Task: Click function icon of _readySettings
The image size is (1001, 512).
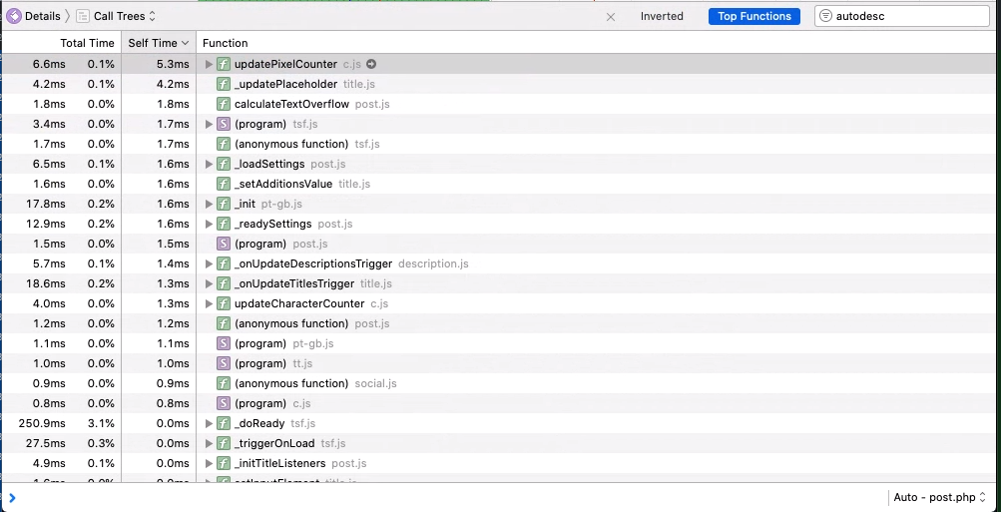Action: click(x=223, y=225)
